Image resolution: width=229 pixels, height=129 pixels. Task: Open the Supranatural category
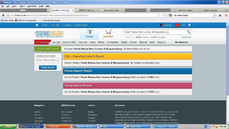[x=112, y=42]
